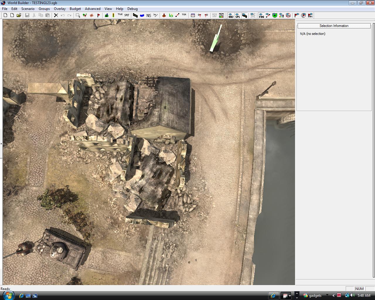The height and width of the screenshot is (300, 375).
Task: Choose the red flag marker tool
Action: [98, 15]
